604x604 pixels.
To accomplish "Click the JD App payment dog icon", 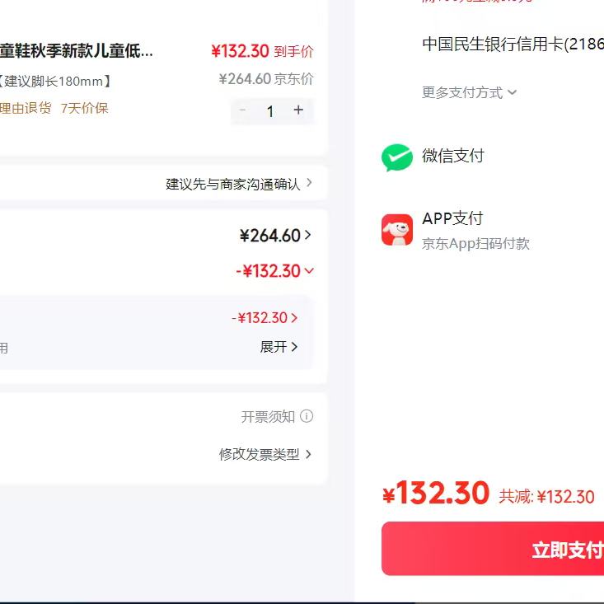I will pos(397,230).
